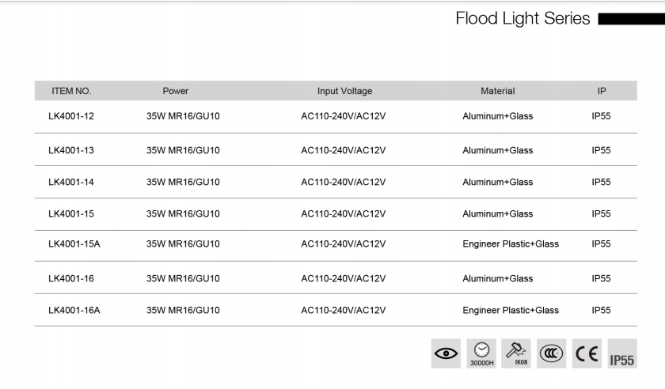Viewport: 665px width, 389px height.
Task: Click the Flood Light Series heading
Action: pos(522,18)
